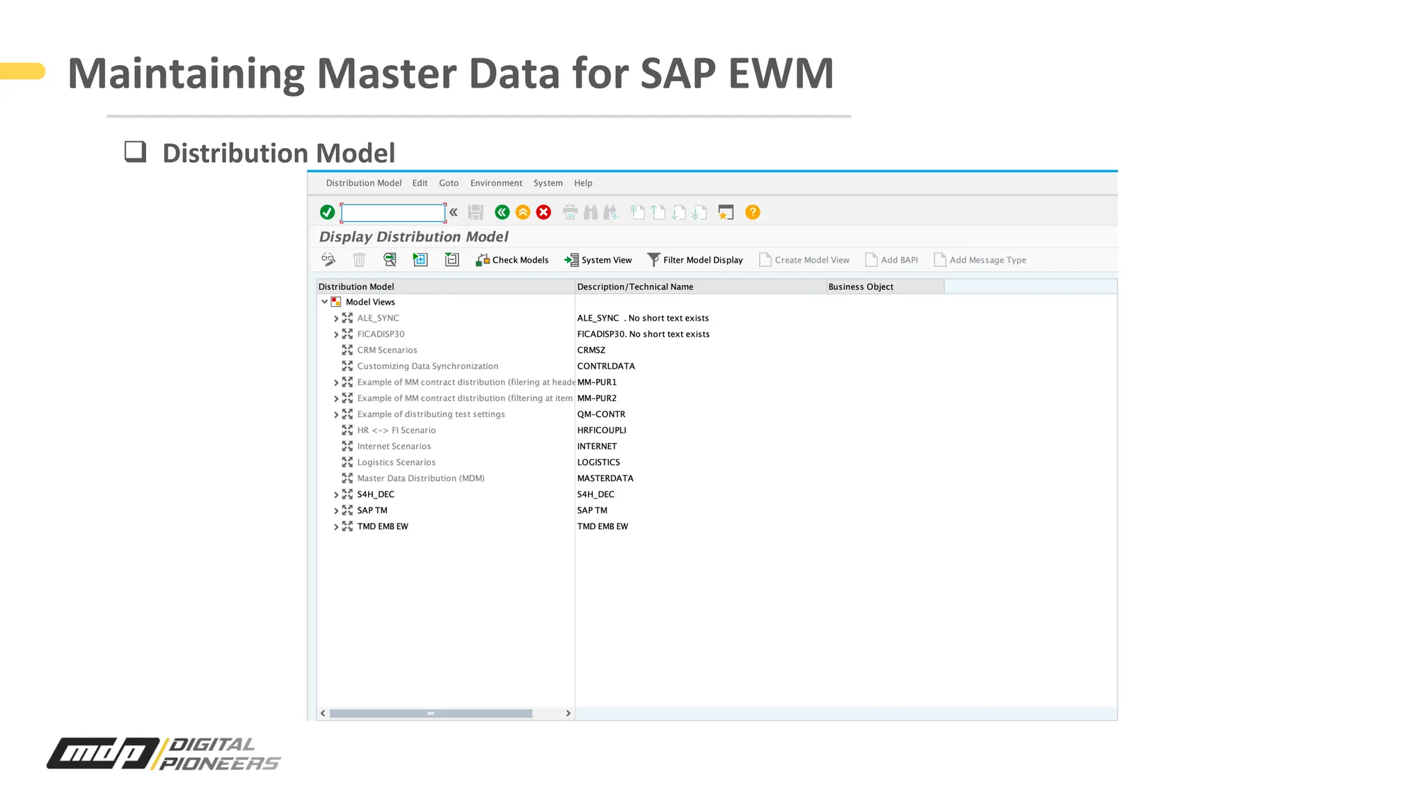The width and height of the screenshot is (1425, 801).
Task: Click the Next Page icon
Action: pyautogui.click(x=679, y=212)
